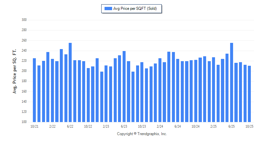Screen dimensions: 263x142
Task: Click the 100 value on the vertical axis
Action: [24, 122]
